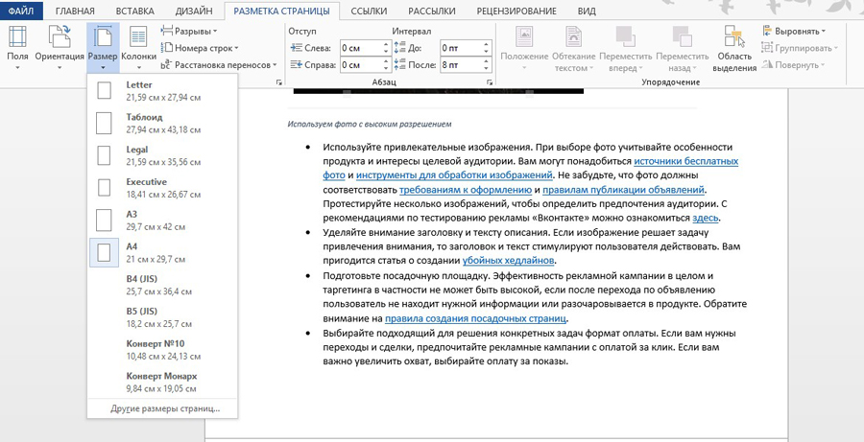Open the Колонки (Columns) menu

[138, 47]
